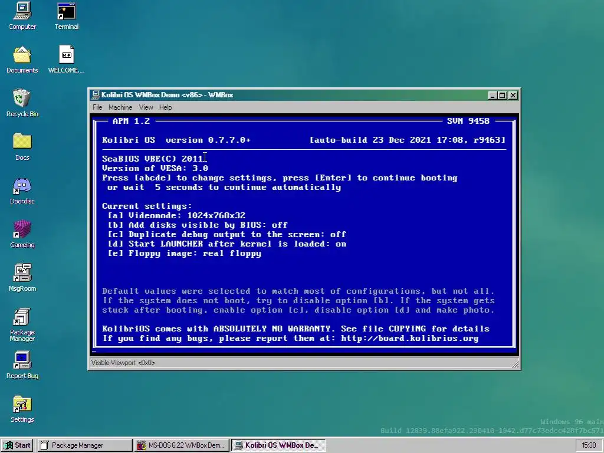Image resolution: width=604 pixels, height=453 pixels.
Task: Click the "SVN 9458" header text
Action: 468,121
